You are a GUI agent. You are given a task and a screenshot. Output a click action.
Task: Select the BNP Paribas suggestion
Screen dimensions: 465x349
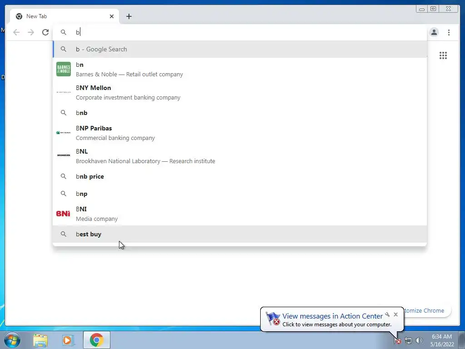[240, 133]
